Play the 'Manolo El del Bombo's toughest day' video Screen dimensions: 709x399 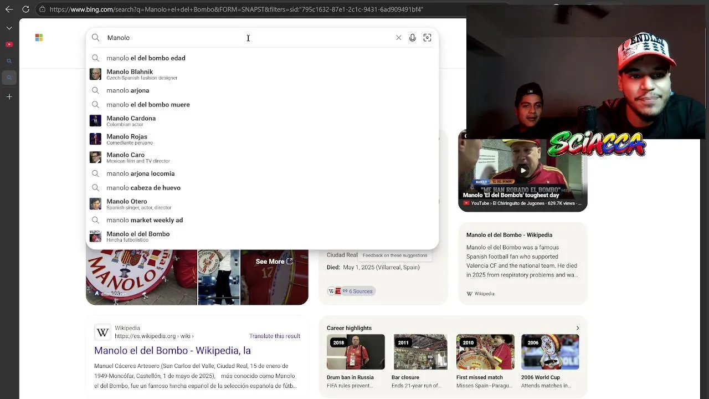523,171
